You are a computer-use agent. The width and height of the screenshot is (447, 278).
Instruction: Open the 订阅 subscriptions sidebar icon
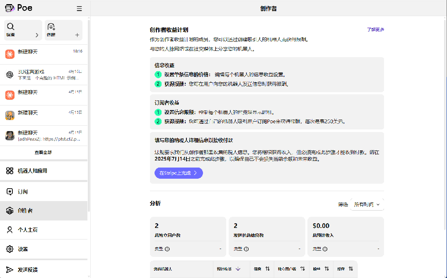pos(10,191)
